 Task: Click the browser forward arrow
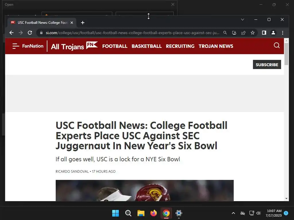[x=21, y=33]
